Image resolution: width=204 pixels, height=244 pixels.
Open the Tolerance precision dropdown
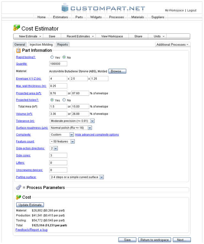pyautogui.click(x=72, y=121)
